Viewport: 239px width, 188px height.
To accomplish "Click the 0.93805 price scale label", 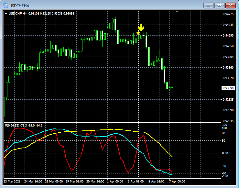I will [x=228, y=57].
